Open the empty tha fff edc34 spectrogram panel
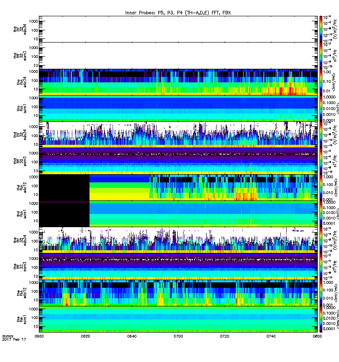Viewport: 339px width, 362px height. click(178, 29)
